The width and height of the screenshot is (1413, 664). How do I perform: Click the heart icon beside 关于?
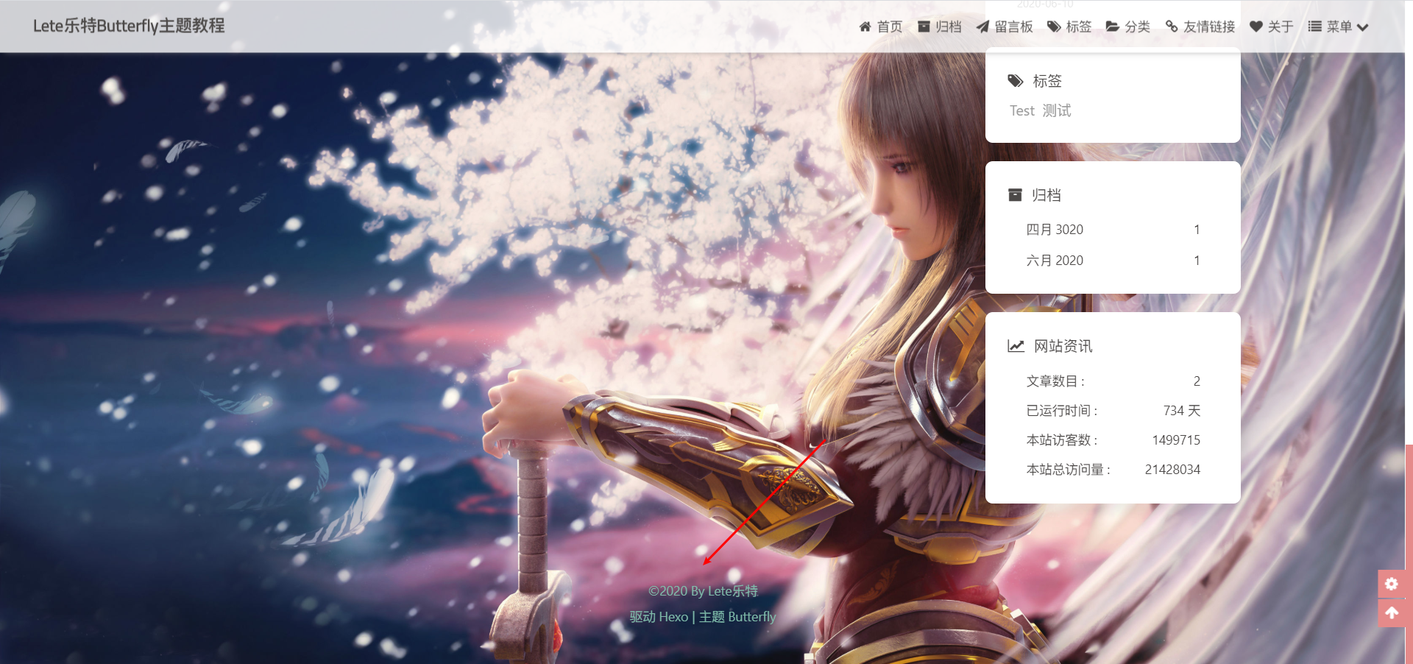click(x=1256, y=27)
